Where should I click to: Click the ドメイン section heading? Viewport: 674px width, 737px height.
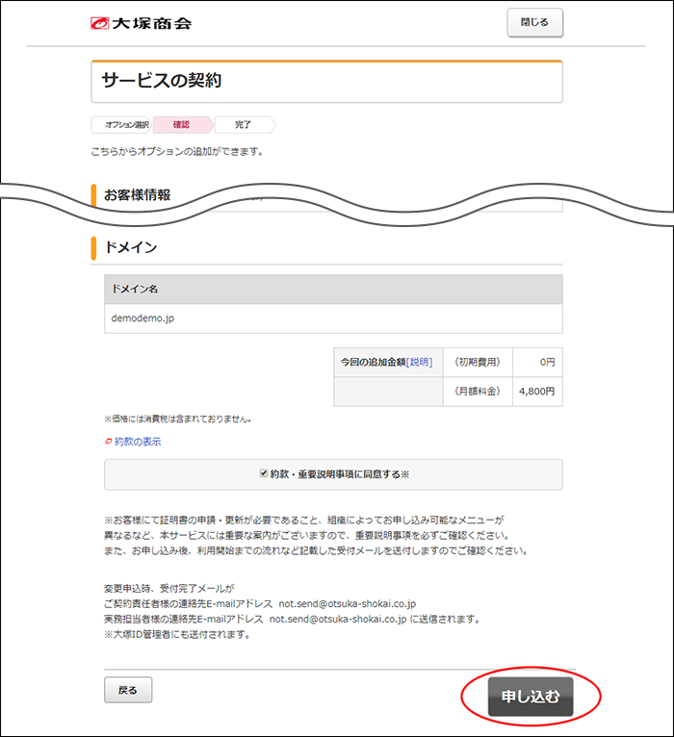[x=131, y=247]
